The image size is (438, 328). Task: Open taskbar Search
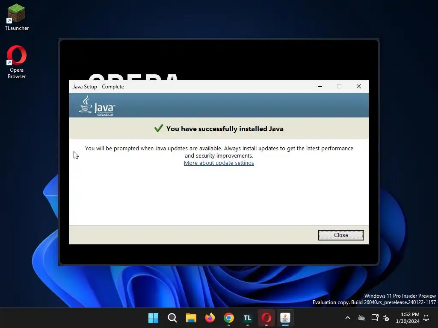click(172, 318)
